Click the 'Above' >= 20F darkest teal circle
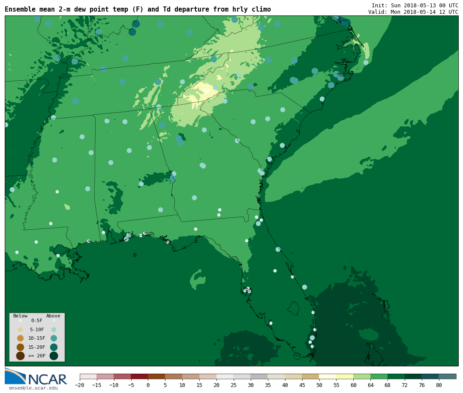This screenshot has height=393, width=463. [x=54, y=356]
